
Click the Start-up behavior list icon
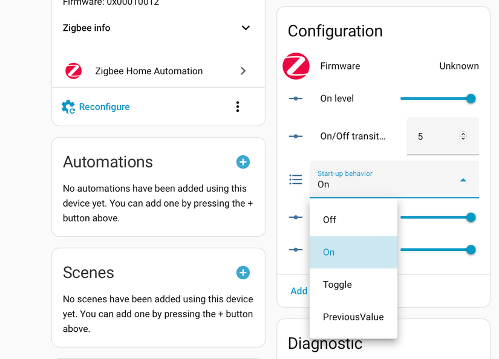coord(296,179)
